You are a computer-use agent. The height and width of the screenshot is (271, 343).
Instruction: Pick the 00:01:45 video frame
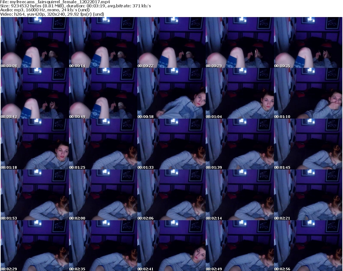click(308, 144)
